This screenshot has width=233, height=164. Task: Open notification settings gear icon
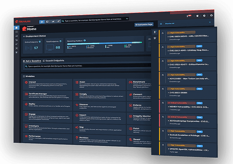(161, 24)
